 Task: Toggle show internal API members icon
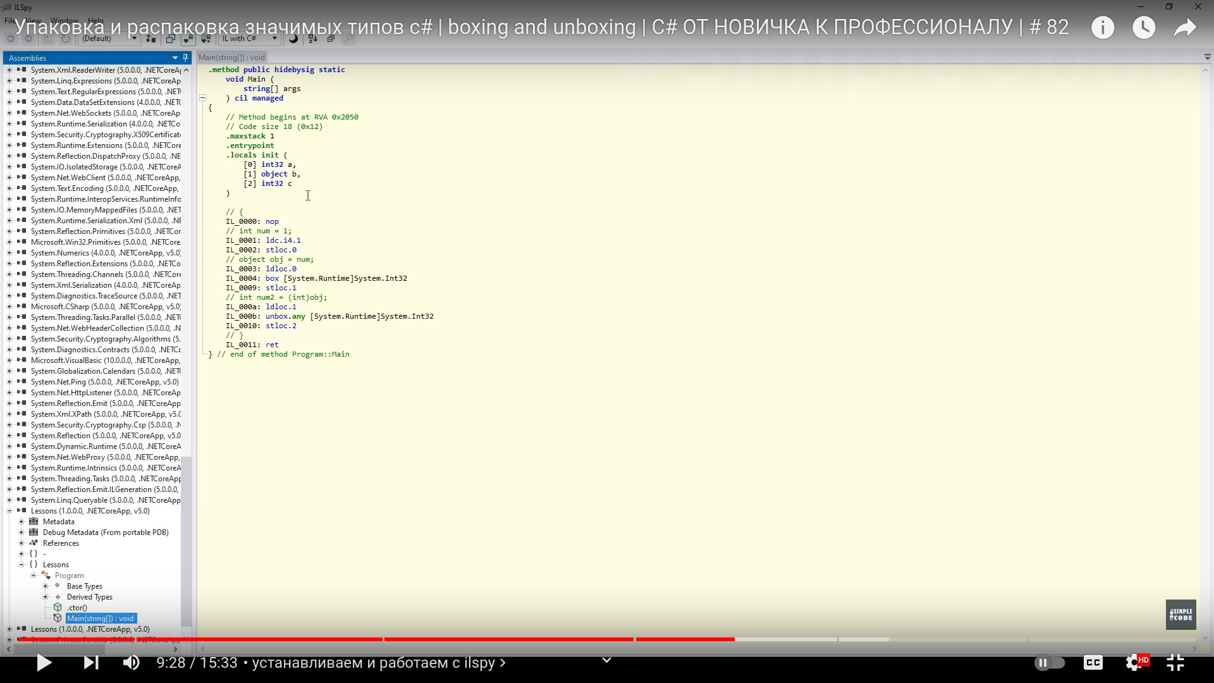coord(187,39)
